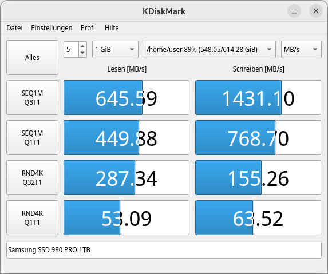Screen dimensions: 328x274
Task: Click the SEQ1M Q1T1 write result 768.70
Action: click(258, 137)
